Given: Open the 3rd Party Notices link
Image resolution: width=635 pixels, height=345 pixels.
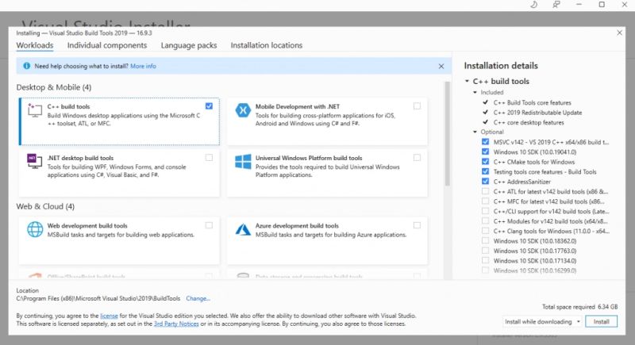Looking at the screenshot, I should pos(176,324).
